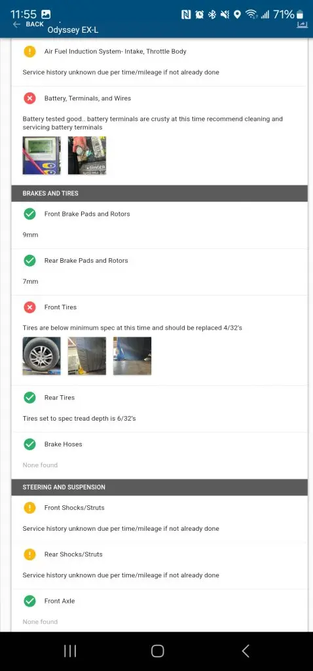Open the tire tread close-up photo

pos(87,356)
